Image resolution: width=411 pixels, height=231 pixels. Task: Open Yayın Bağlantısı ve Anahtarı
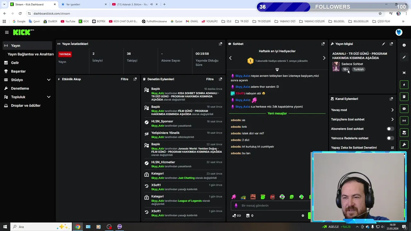click(31, 54)
